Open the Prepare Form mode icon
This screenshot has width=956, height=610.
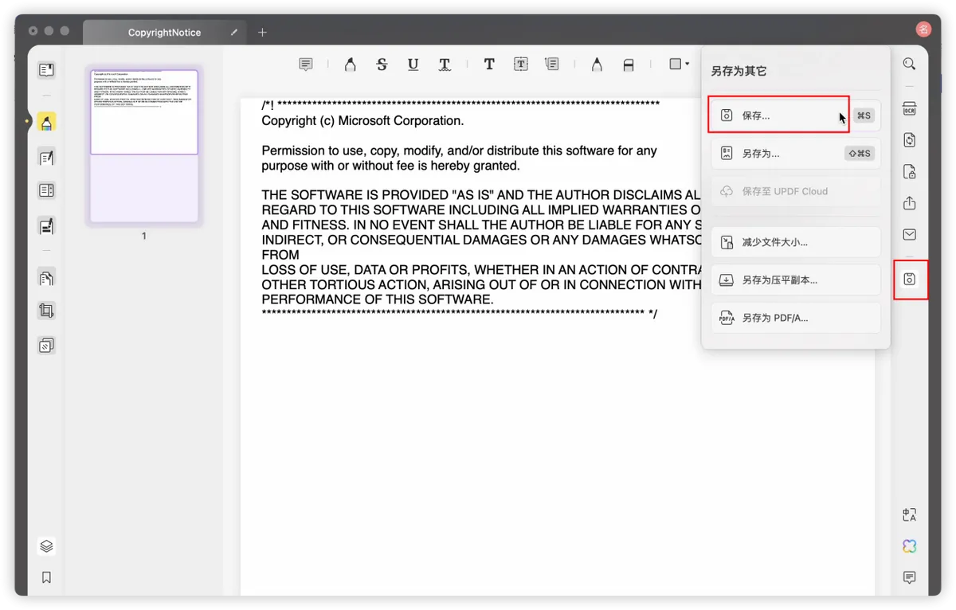(x=46, y=190)
